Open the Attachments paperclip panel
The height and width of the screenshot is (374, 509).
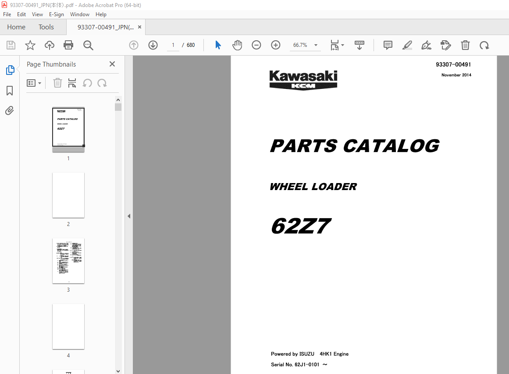tap(10, 111)
